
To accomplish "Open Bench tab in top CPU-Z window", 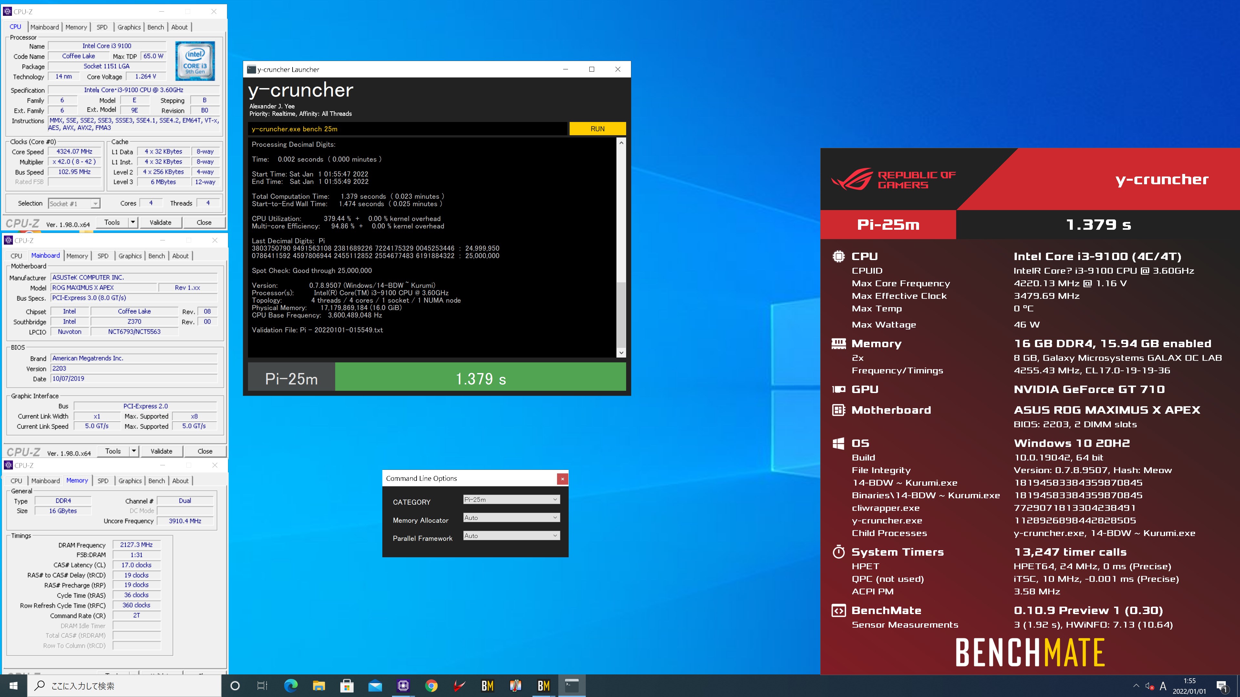I will pyautogui.click(x=155, y=27).
